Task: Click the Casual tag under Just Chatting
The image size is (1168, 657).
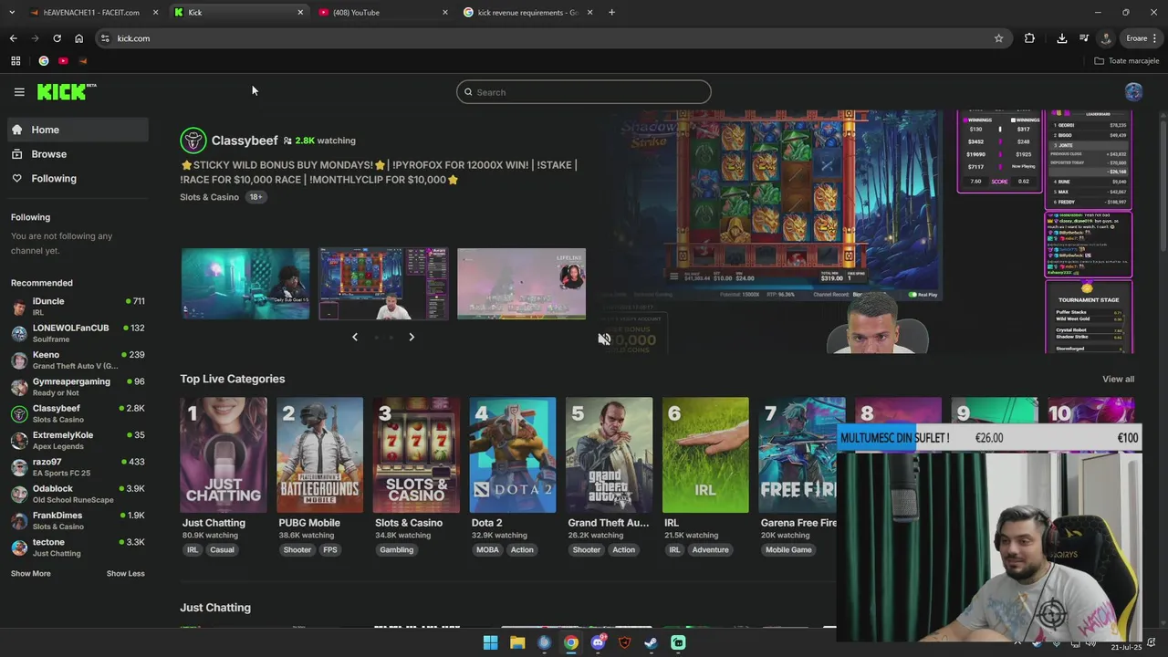Action: [222, 550]
